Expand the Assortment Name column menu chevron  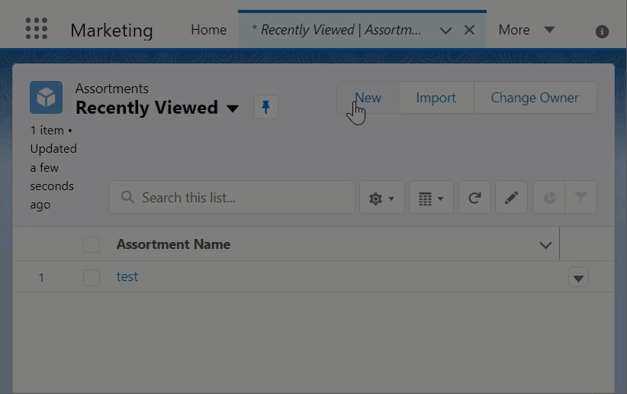(x=545, y=245)
